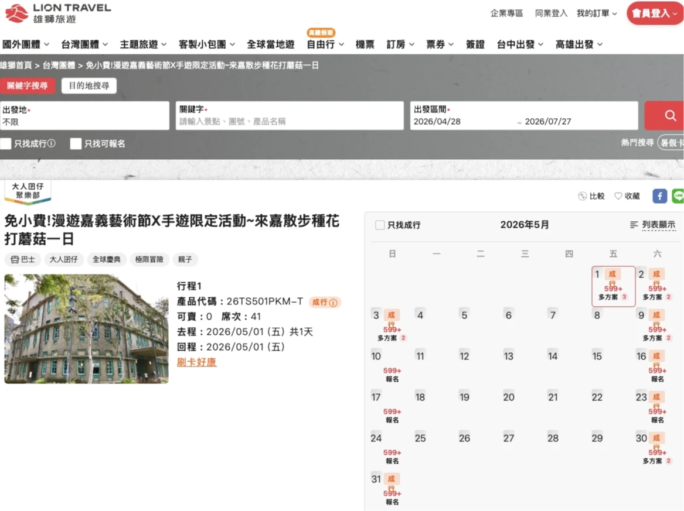Open the 機票 menu item
This screenshot has height=511, width=684.
365,44
